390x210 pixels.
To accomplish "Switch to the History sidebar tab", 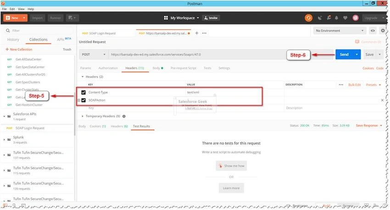I will [x=13, y=39].
